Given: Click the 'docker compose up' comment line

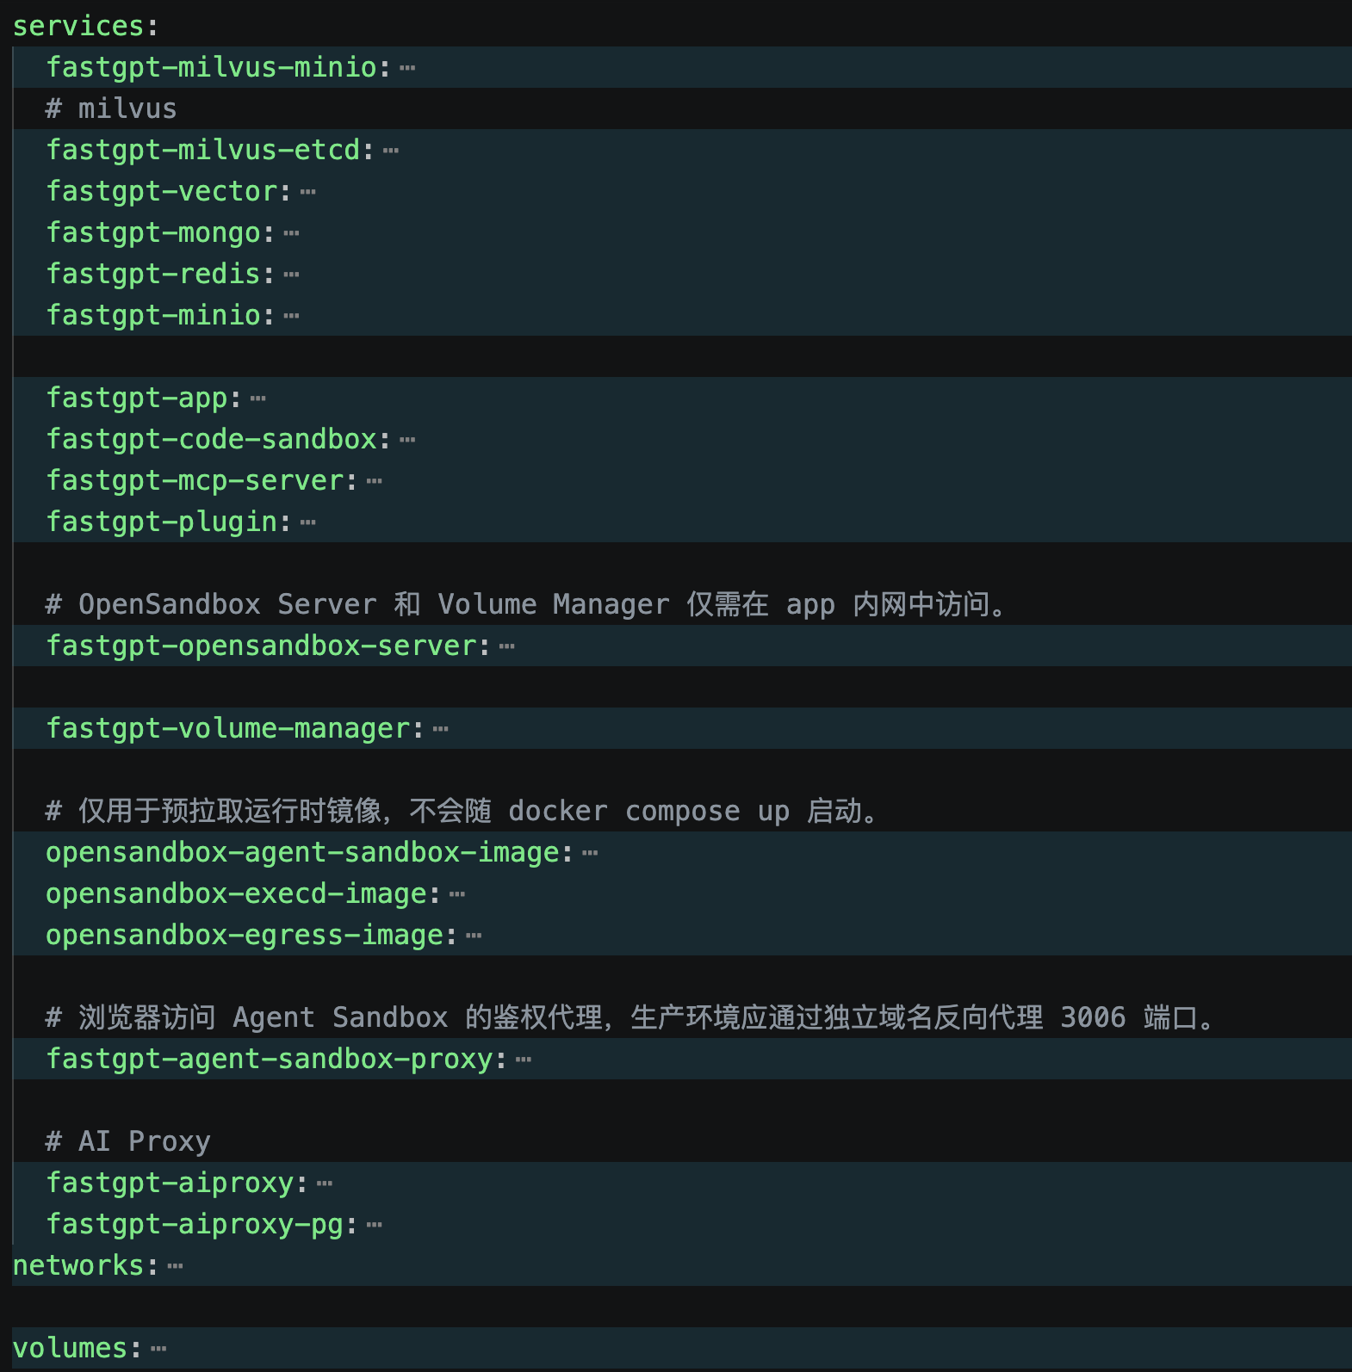Looking at the screenshot, I should pos(462,812).
